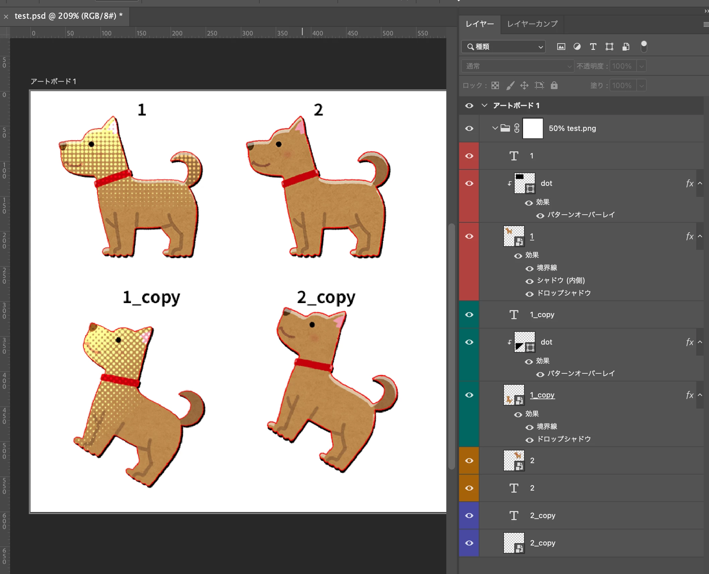Click the lock all padlock icon
This screenshot has width=709, height=574.
coord(554,85)
